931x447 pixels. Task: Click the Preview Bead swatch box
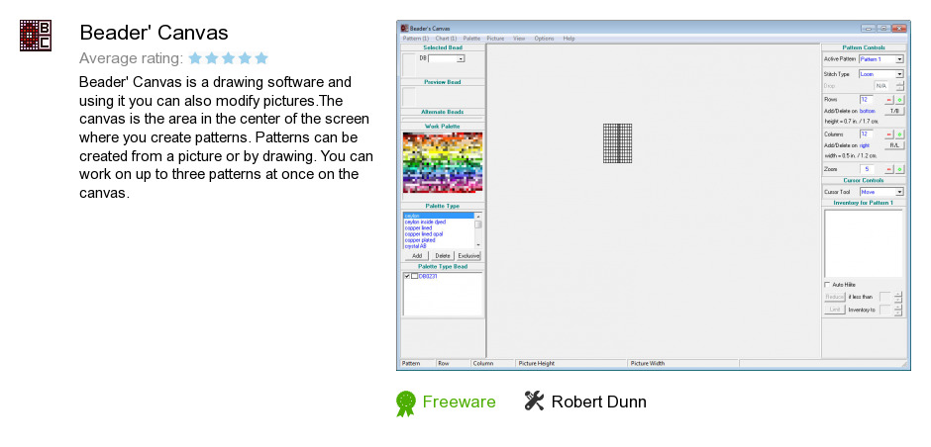coord(409,97)
